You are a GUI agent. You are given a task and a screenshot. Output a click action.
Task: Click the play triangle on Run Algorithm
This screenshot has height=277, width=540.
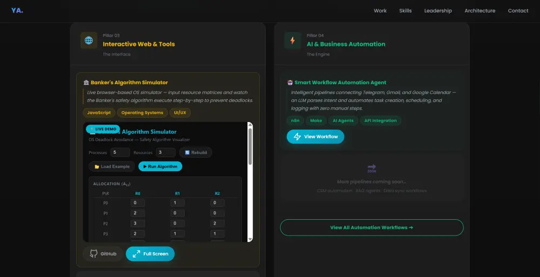[145, 166]
